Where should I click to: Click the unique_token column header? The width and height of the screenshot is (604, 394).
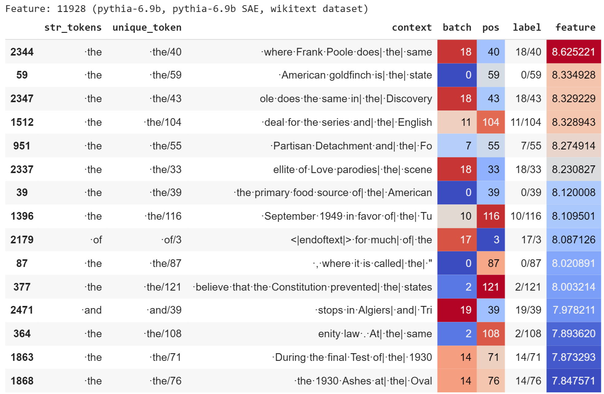(x=147, y=28)
